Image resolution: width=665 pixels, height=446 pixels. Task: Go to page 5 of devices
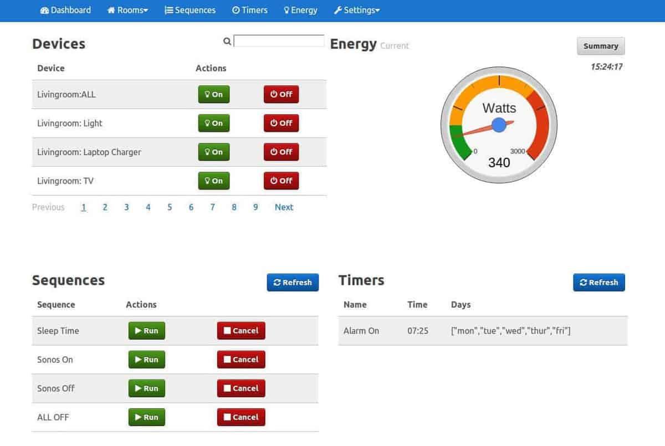[x=170, y=207]
